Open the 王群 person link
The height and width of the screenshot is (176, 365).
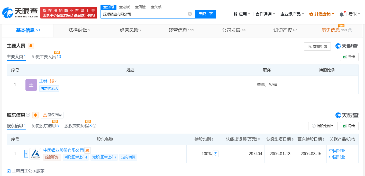pyautogui.click(x=43, y=81)
